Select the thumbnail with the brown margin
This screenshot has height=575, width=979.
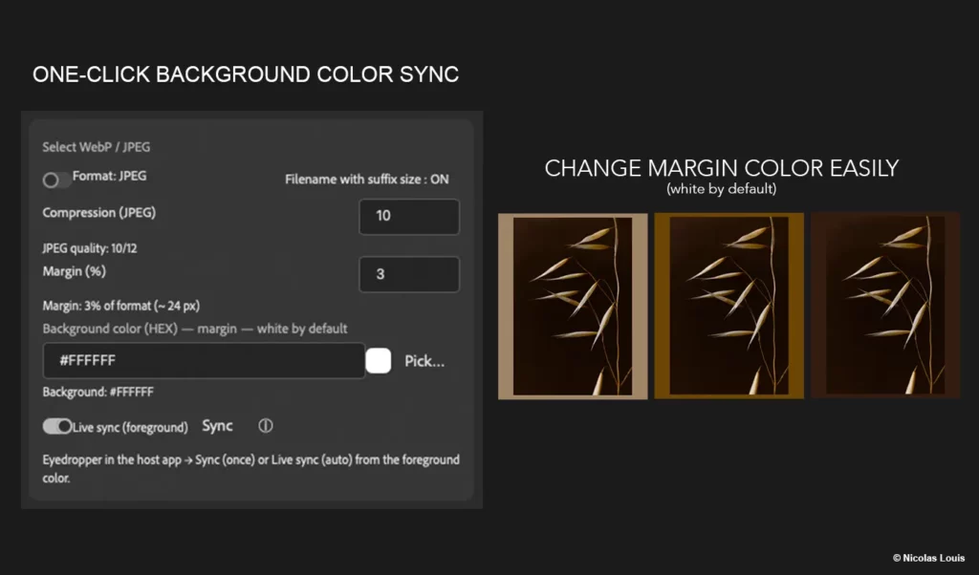pos(885,306)
